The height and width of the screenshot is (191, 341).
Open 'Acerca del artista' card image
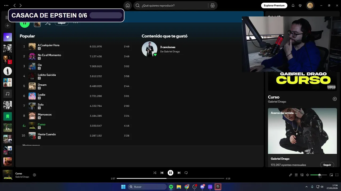(302, 131)
